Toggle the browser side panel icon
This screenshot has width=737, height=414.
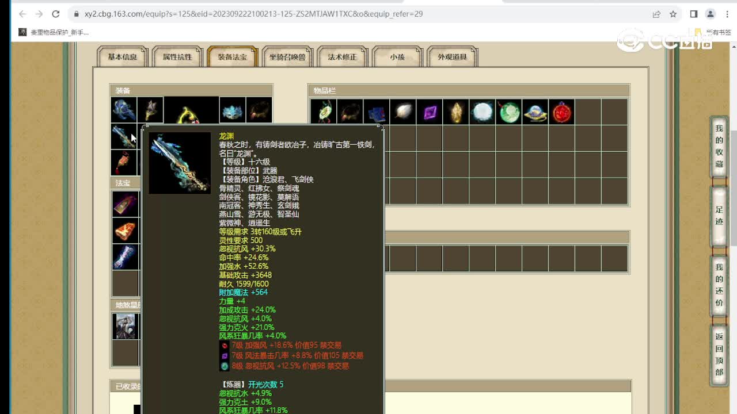click(x=694, y=14)
